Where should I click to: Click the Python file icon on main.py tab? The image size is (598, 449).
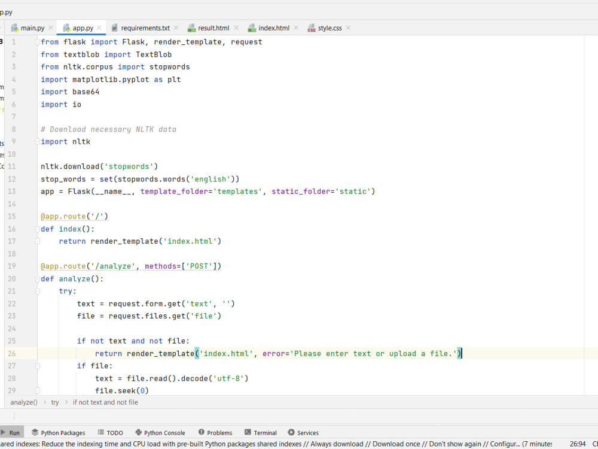pyautogui.click(x=15, y=28)
